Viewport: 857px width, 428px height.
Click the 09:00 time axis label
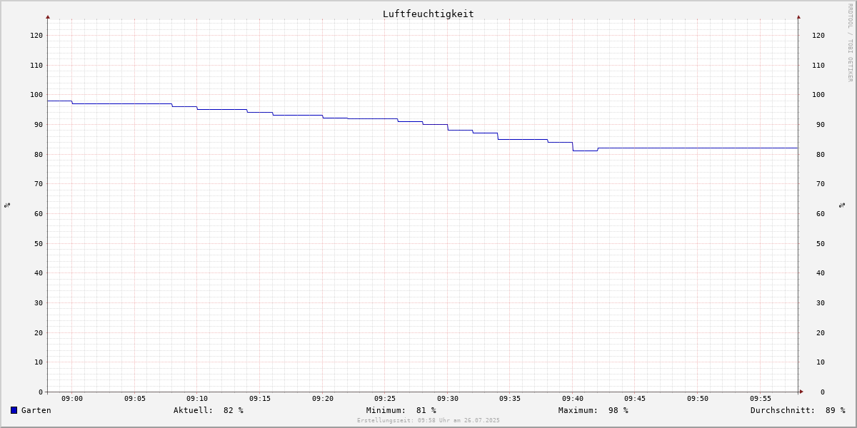(x=72, y=399)
